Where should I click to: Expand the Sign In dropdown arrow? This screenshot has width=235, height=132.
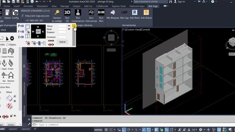pyautogui.click(x=195, y=1)
